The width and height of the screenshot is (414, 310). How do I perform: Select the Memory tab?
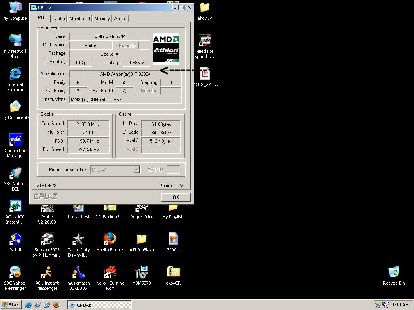pos(102,19)
